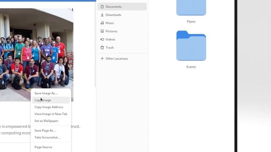271x152 pixels.
Task: Click the Music note icon
Action: 102,23
